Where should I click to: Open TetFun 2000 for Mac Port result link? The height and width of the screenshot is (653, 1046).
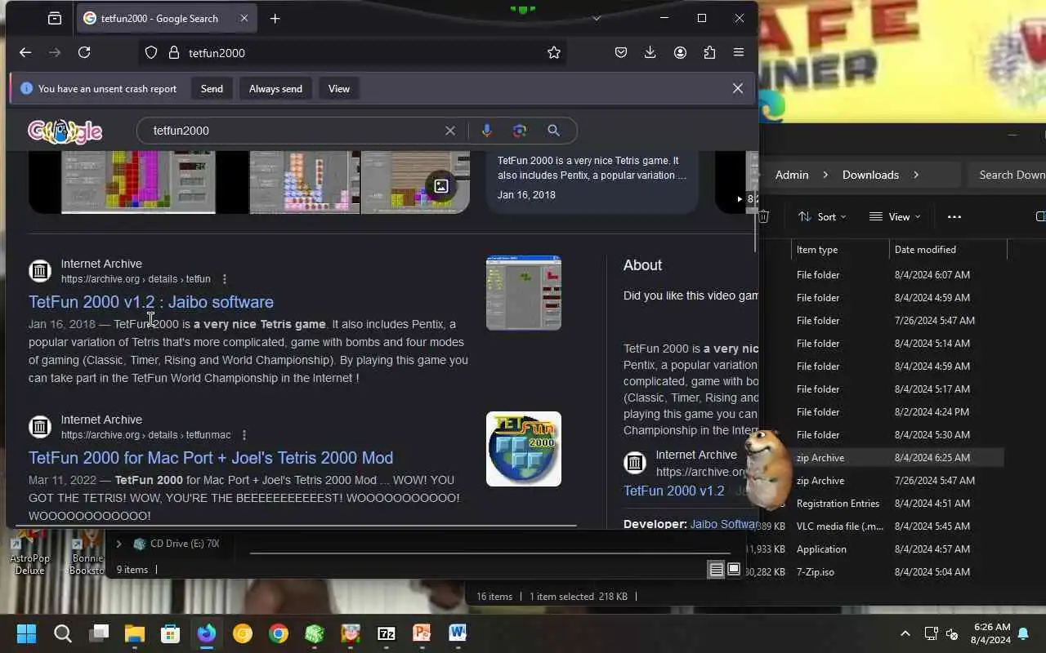pos(211,458)
